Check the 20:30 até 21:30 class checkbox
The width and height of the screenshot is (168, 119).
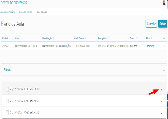pos(7,113)
